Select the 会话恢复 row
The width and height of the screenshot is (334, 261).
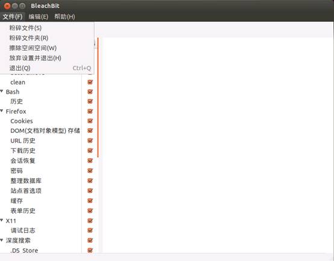tap(23, 161)
